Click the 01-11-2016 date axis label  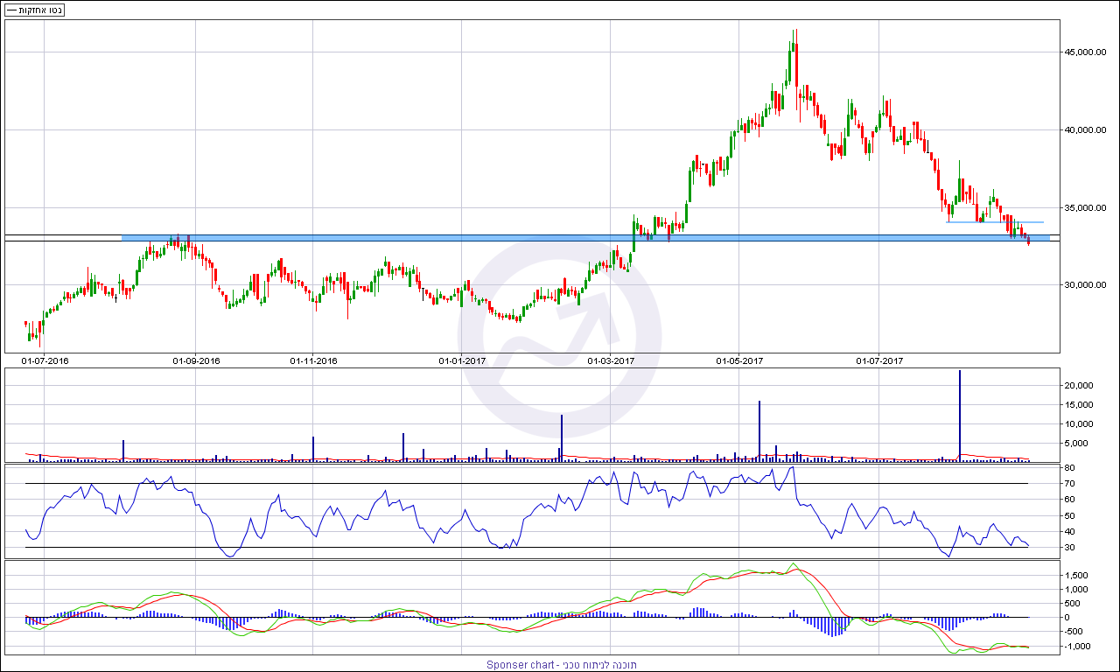coord(313,360)
